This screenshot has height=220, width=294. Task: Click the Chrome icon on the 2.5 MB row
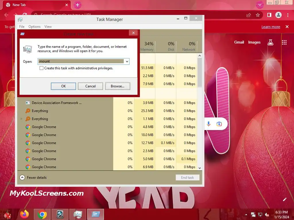coord(28,151)
